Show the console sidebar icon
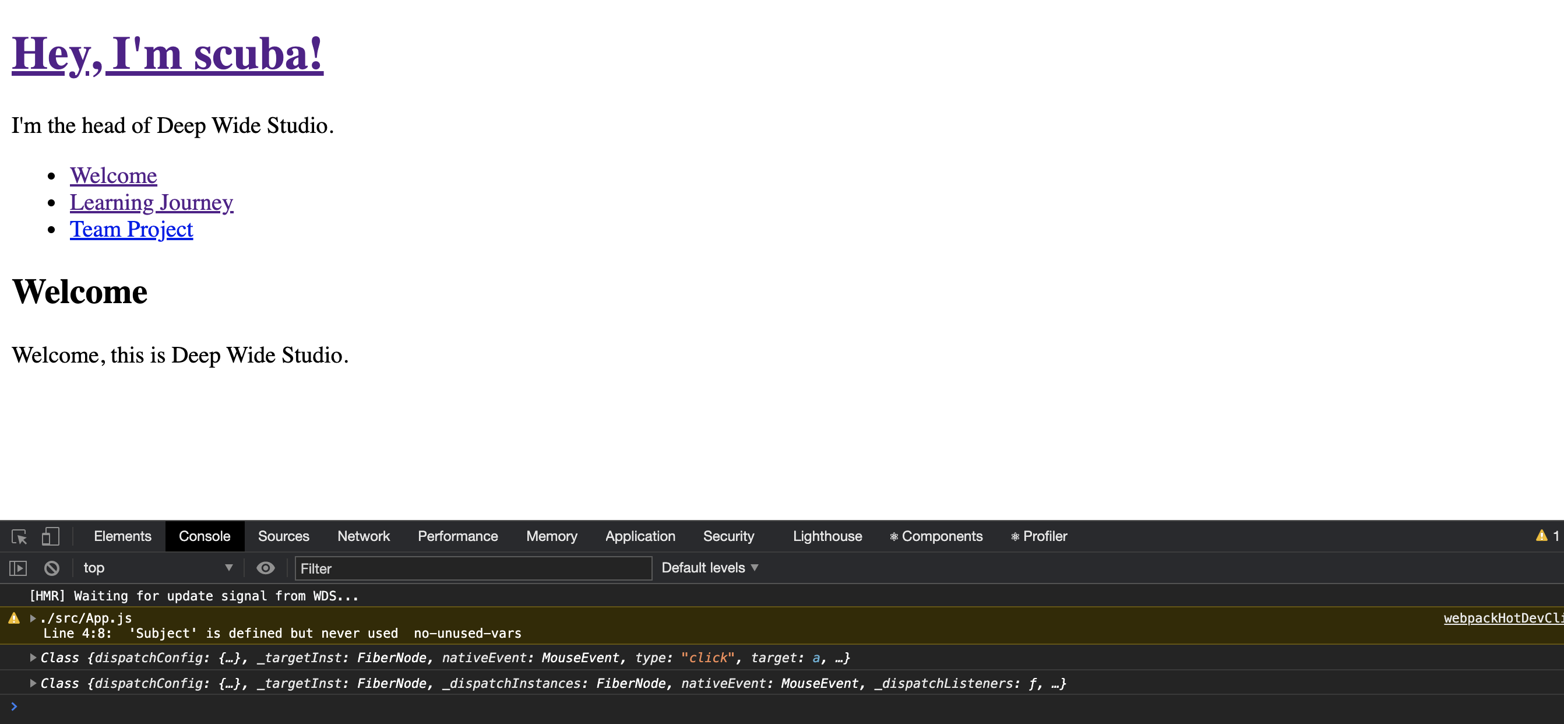This screenshot has width=1564, height=724. click(x=18, y=568)
